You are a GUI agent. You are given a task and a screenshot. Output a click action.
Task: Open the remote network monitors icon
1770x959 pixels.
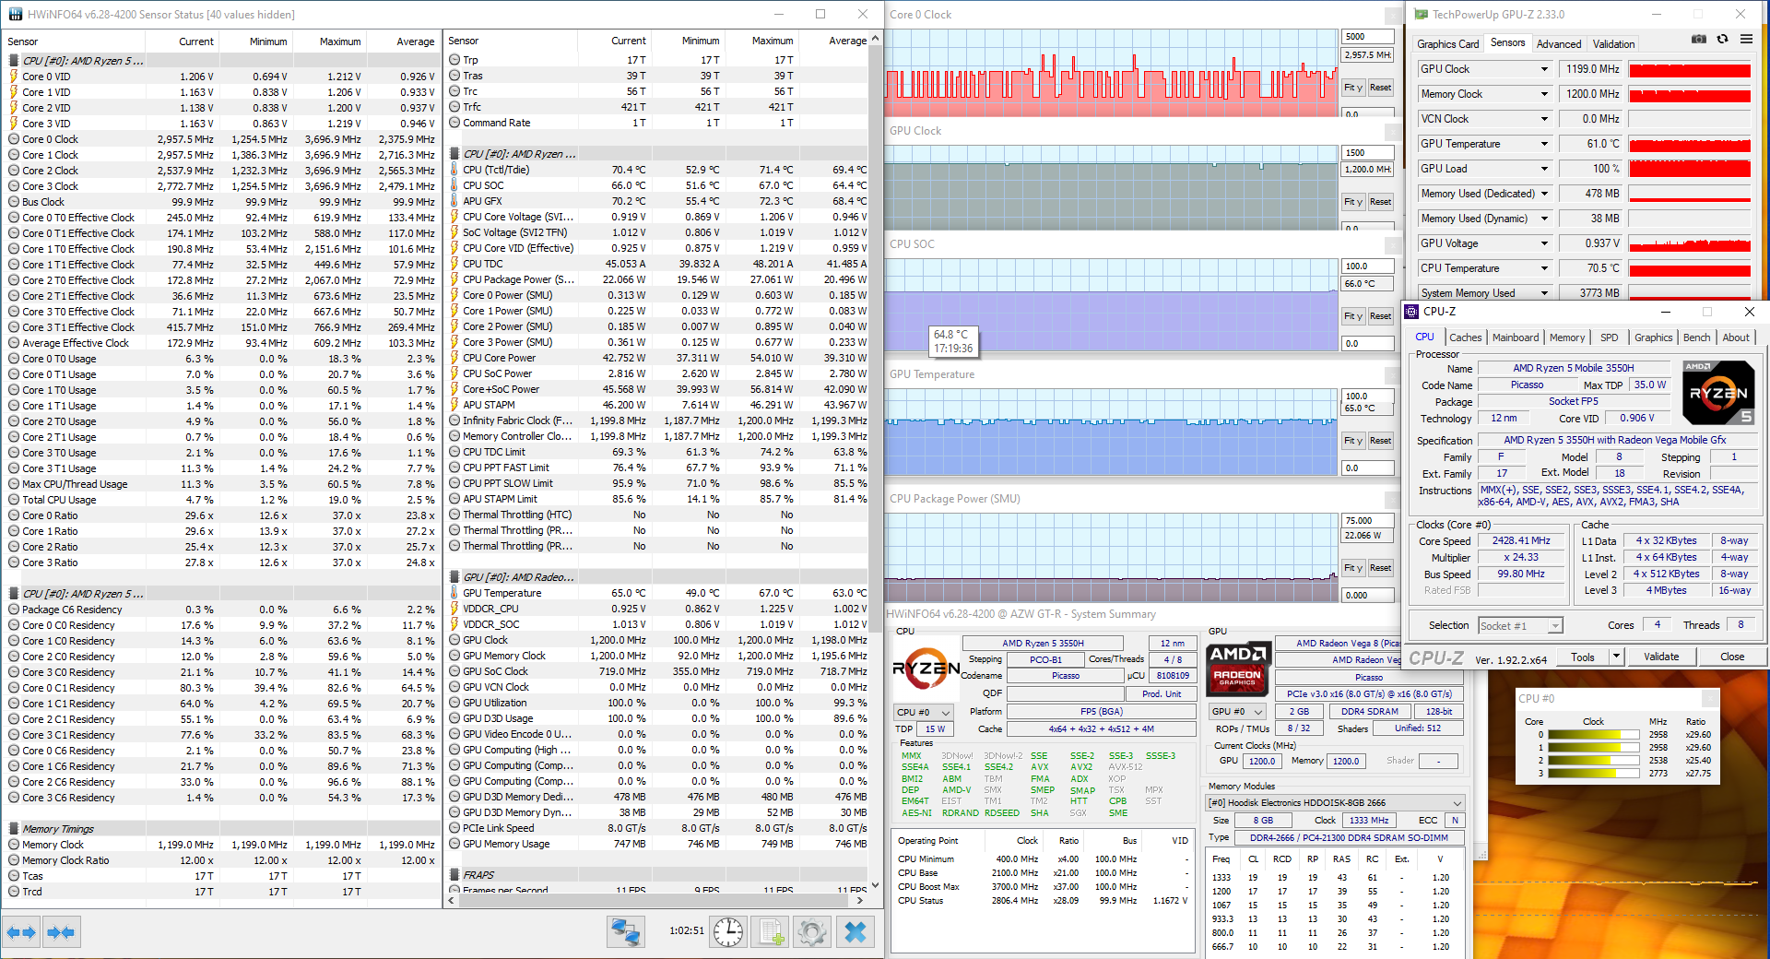[626, 932]
